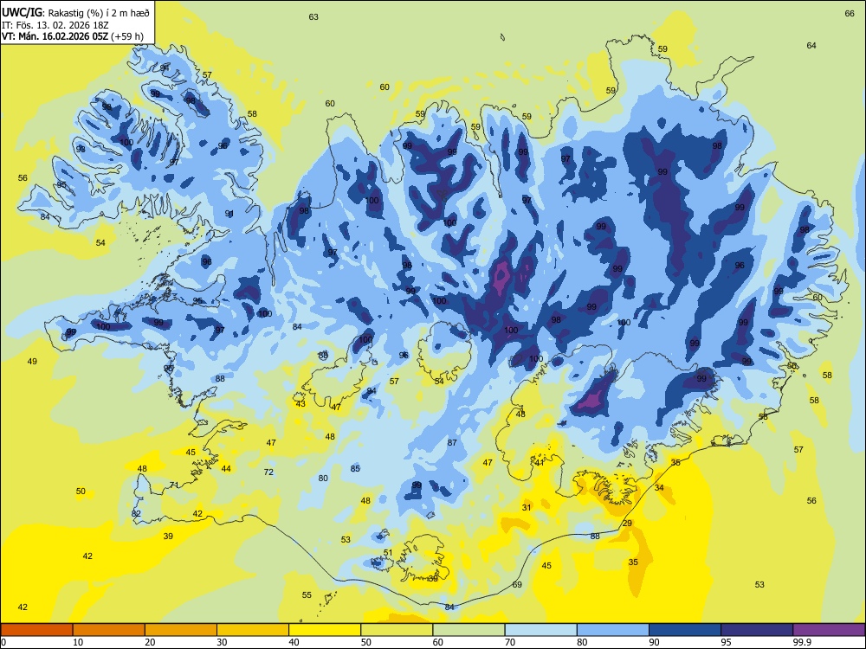The image size is (866, 649).
Task: Select the humidity value '49' on the map
Action: tap(32, 362)
